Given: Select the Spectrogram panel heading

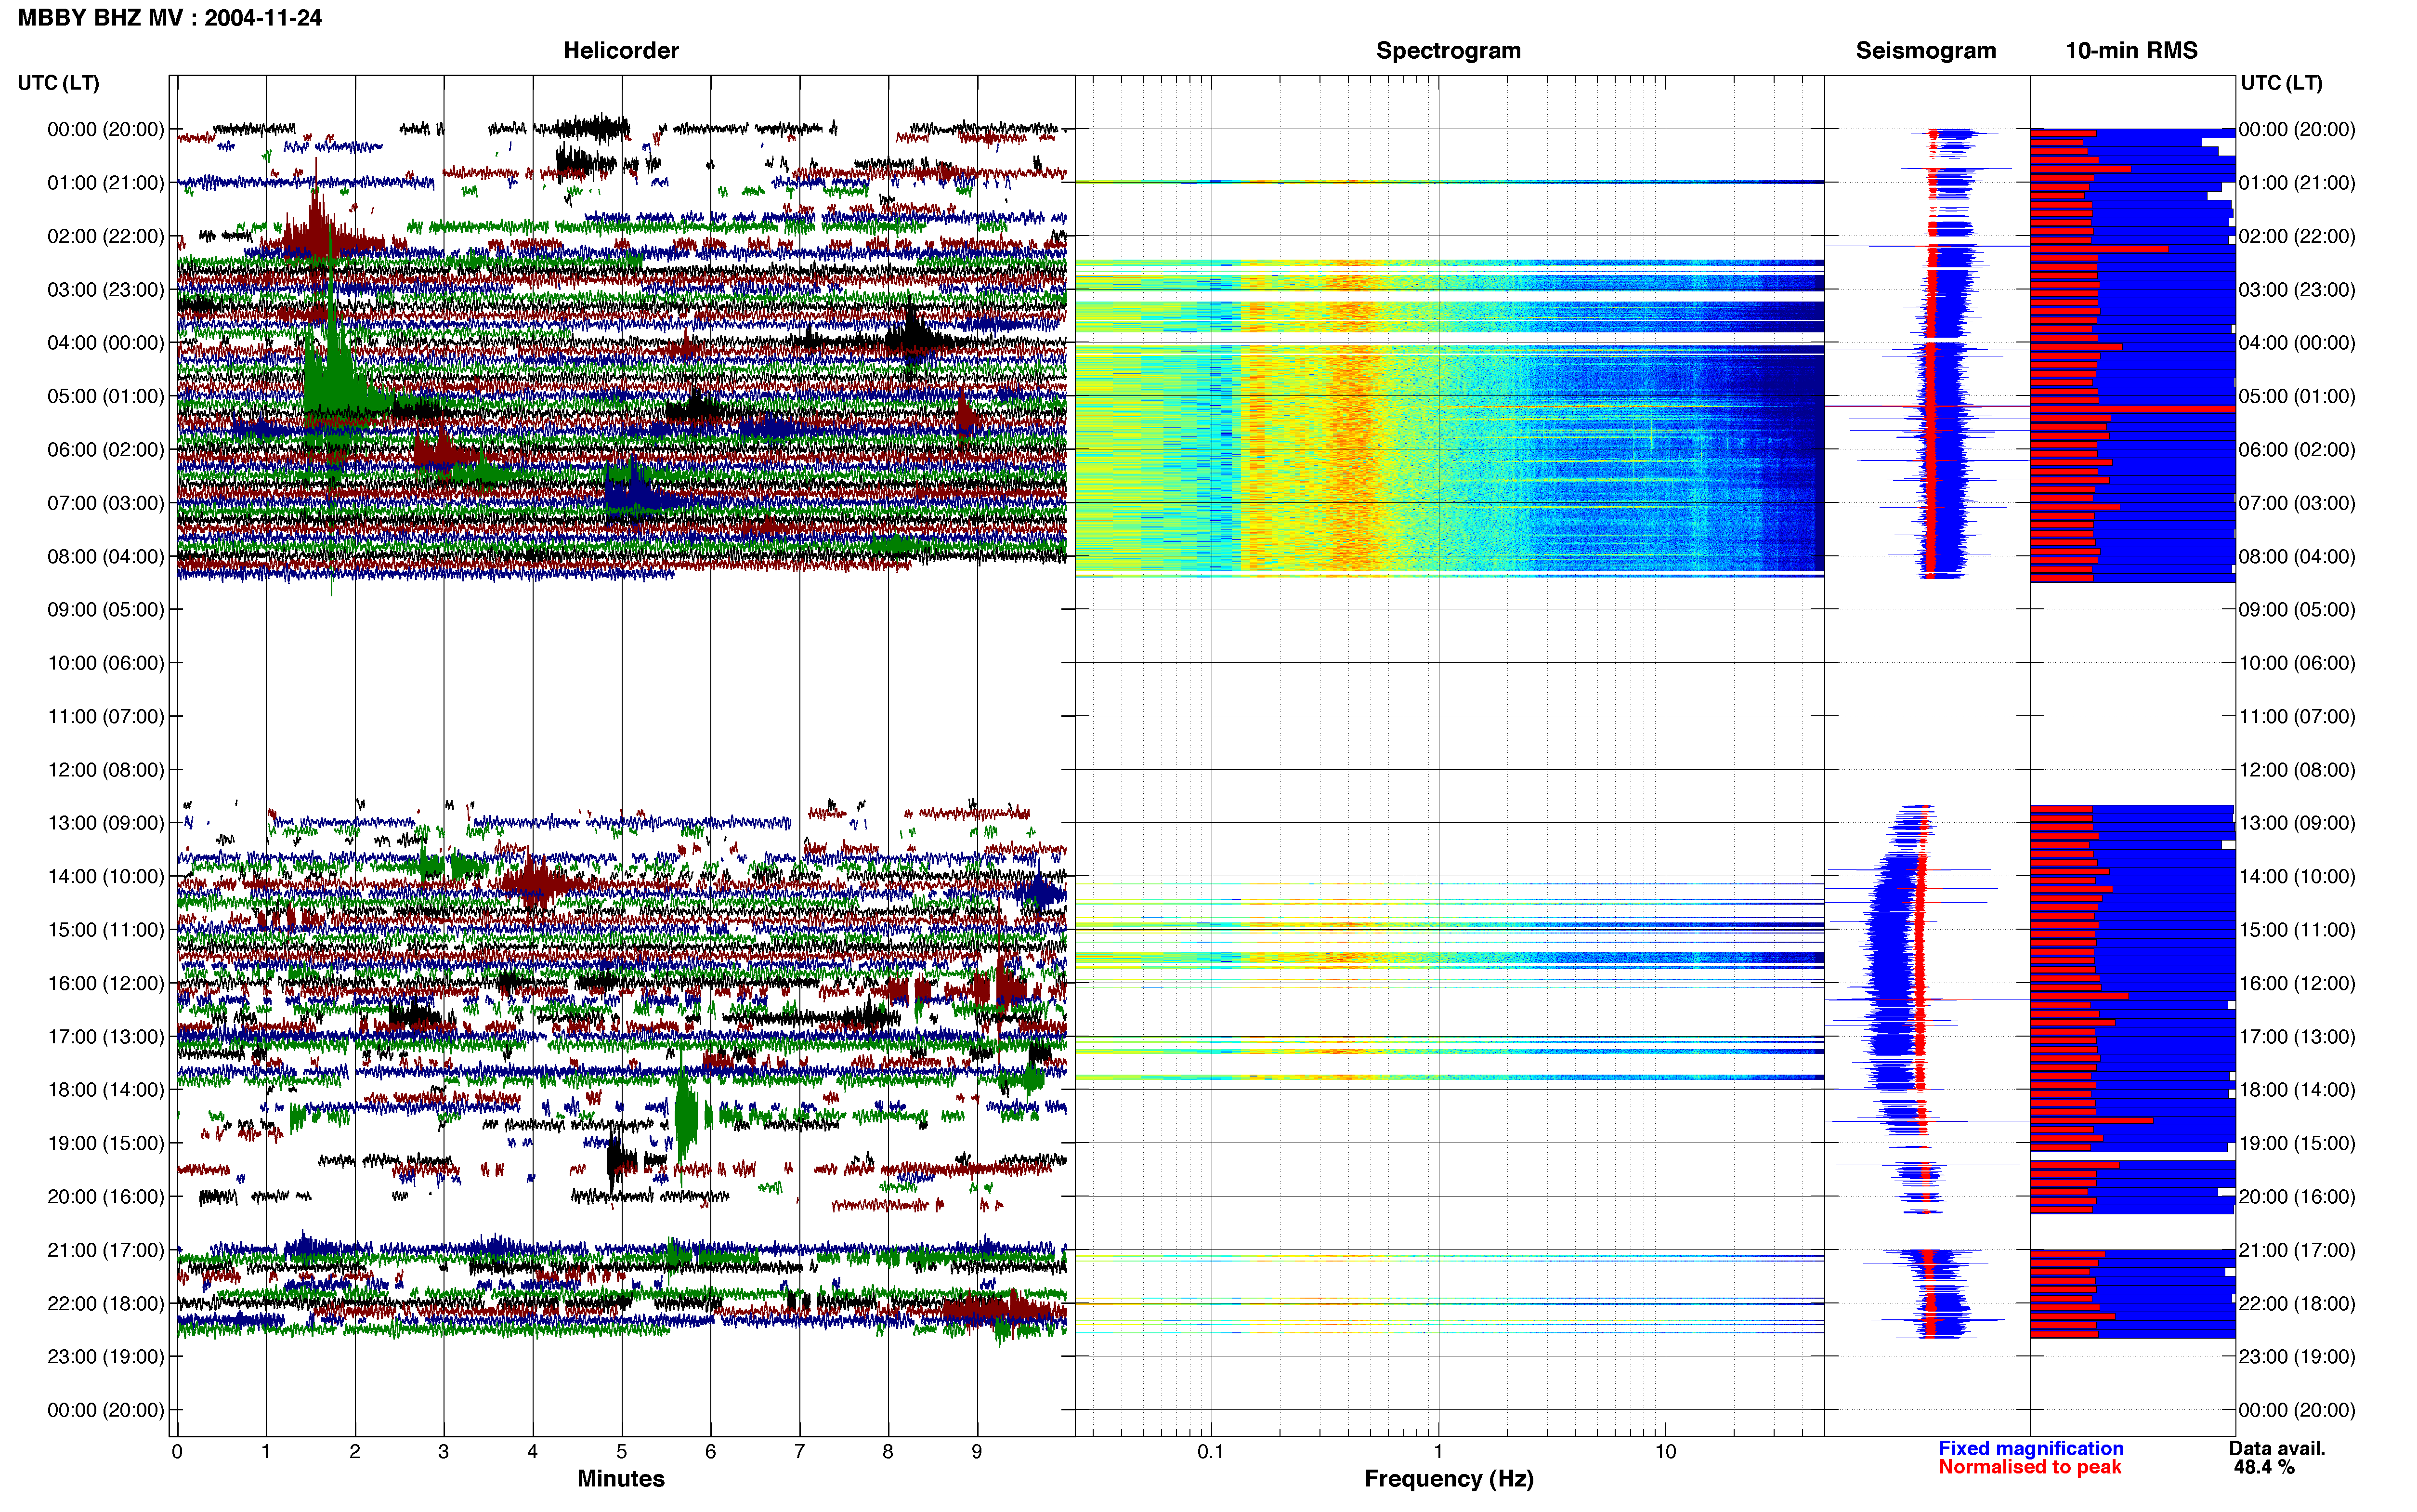Looking at the screenshot, I should 1449,50.
